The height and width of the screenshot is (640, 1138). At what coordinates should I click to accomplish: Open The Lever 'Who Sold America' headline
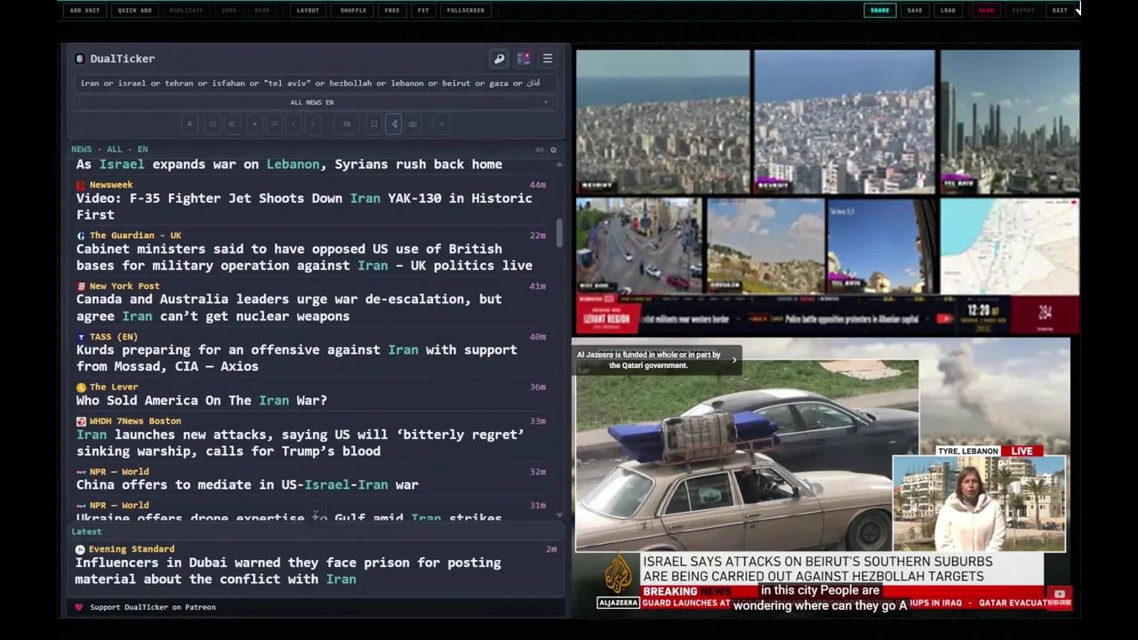(x=202, y=401)
